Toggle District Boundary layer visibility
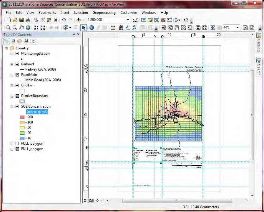This screenshot has height=212, width=264. 17,96
